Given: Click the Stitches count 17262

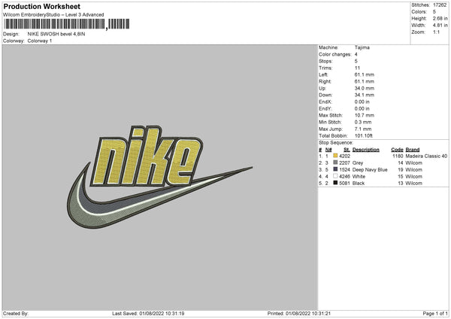Looking at the screenshot, I should [440, 5].
